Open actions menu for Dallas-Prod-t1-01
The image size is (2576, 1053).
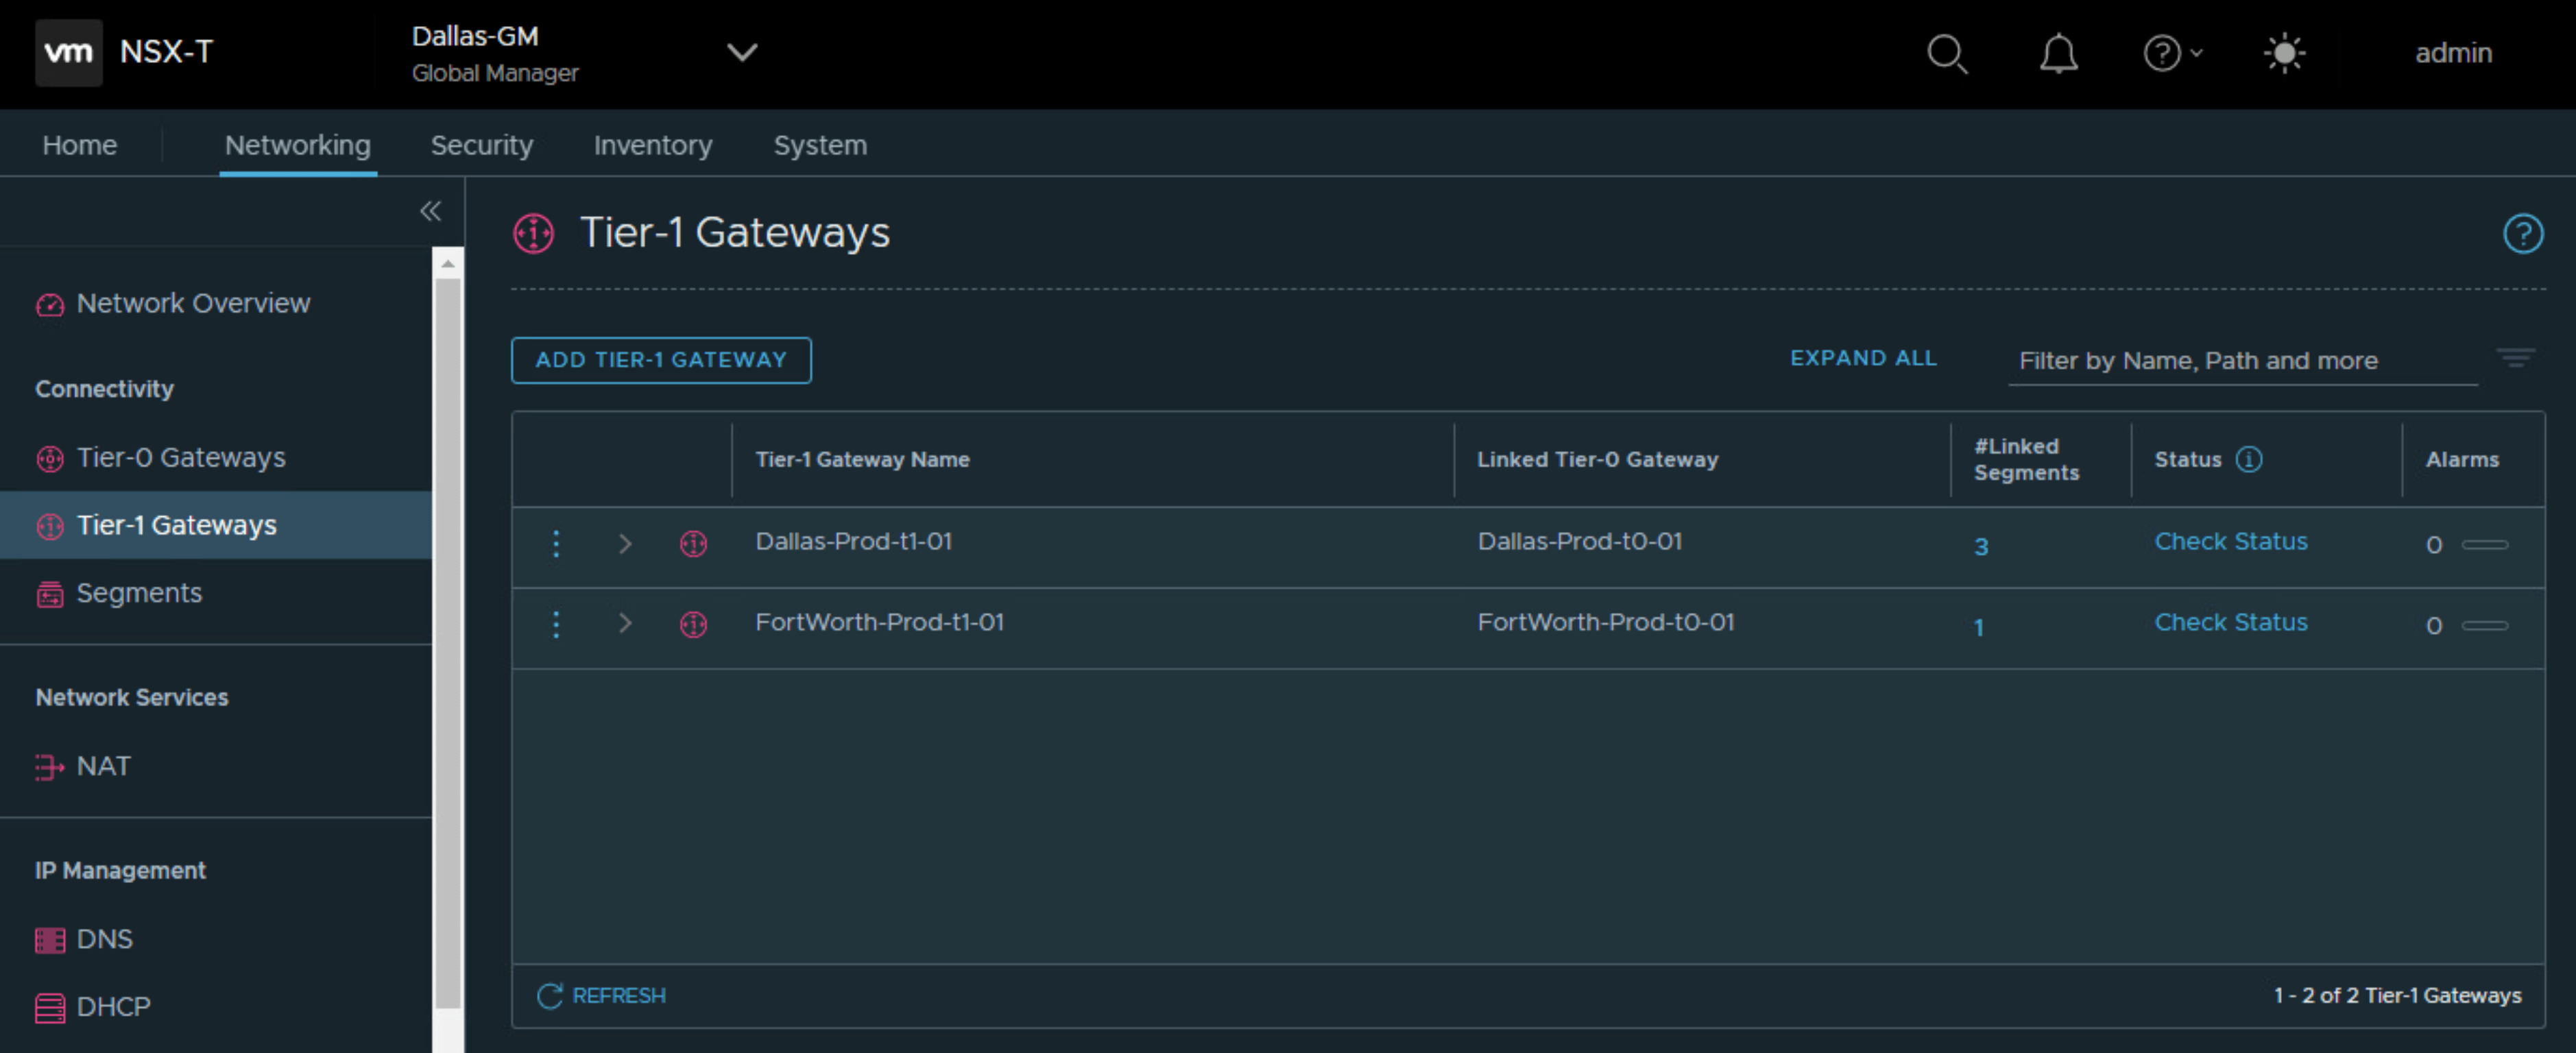(556, 544)
